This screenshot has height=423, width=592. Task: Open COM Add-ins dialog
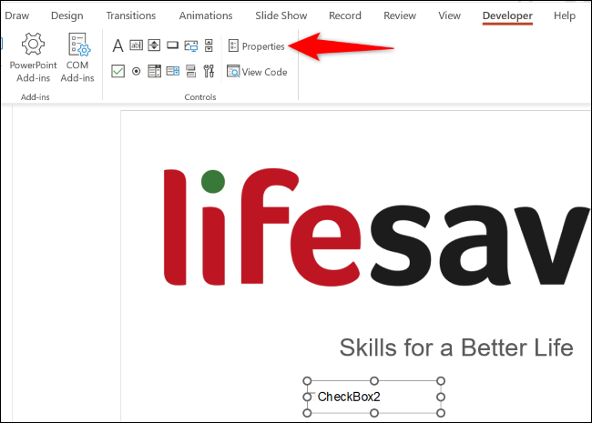[x=77, y=57]
